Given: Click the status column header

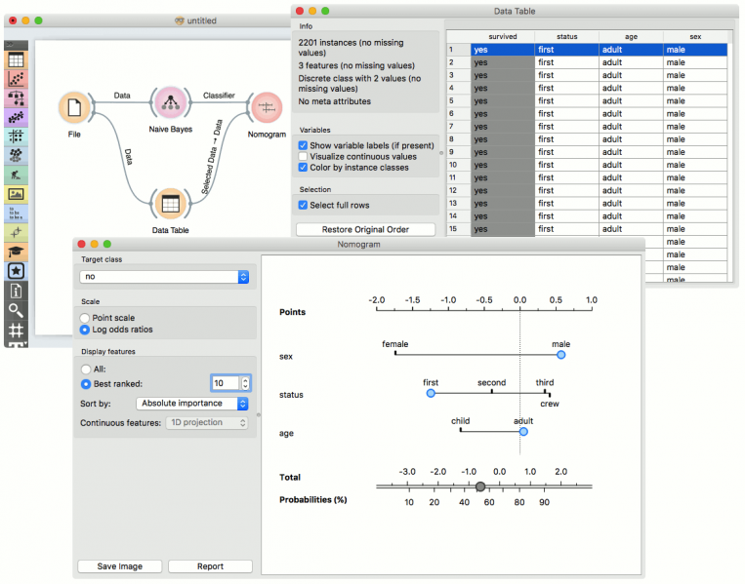Looking at the screenshot, I should tap(566, 36).
